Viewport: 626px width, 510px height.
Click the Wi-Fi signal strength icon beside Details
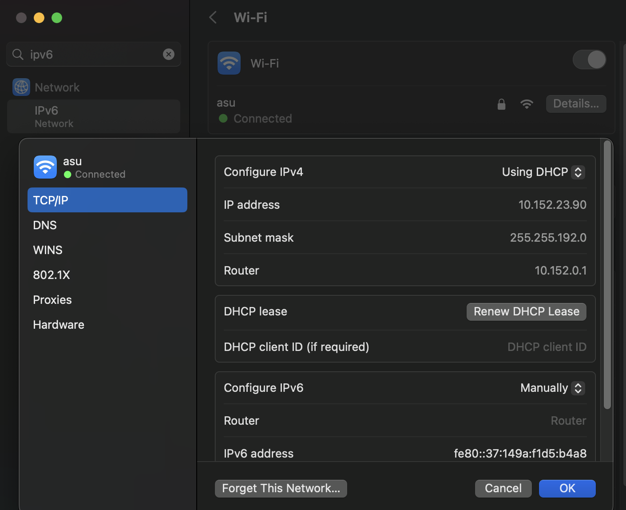pyautogui.click(x=527, y=104)
